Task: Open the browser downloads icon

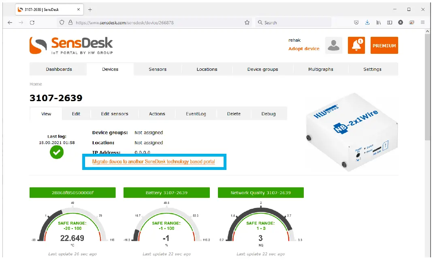Action: coord(367,23)
